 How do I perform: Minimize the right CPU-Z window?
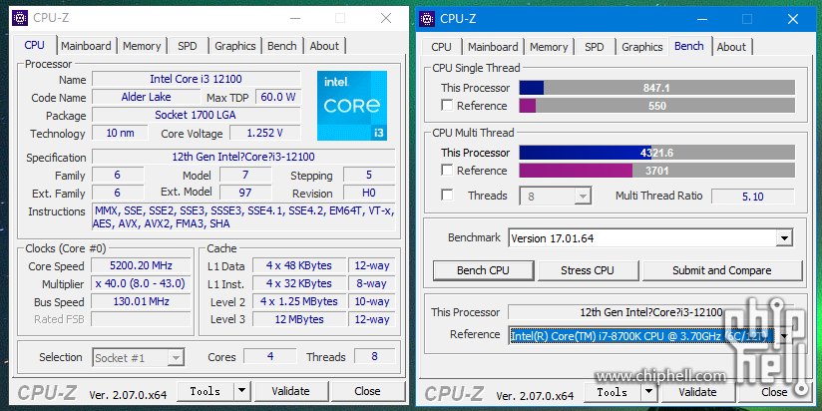(x=701, y=19)
